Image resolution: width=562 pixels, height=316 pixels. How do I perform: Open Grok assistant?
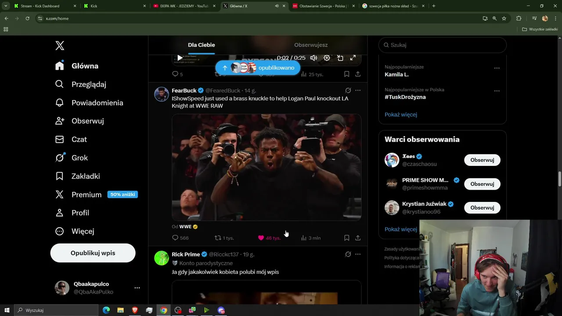click(72, 158)
